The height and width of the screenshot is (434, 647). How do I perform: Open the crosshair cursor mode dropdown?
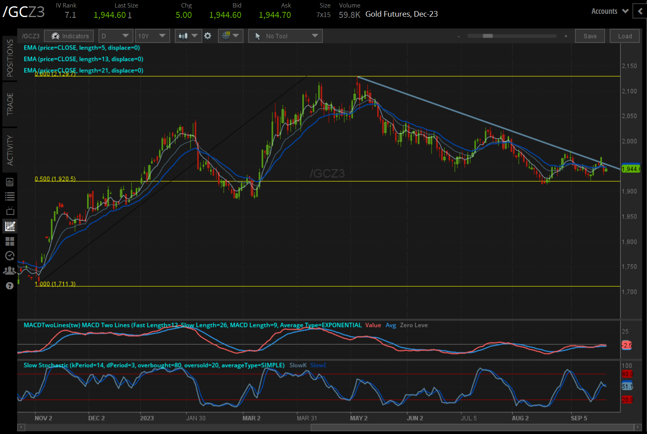coord(230,36)
